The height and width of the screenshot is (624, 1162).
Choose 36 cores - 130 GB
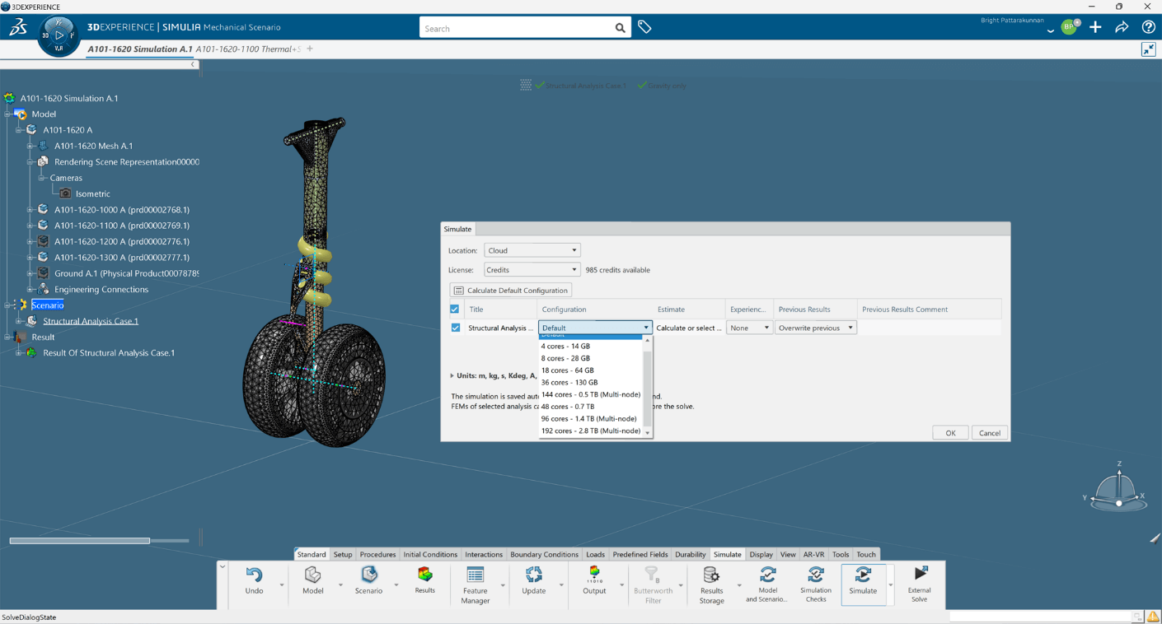click(590, 382)
